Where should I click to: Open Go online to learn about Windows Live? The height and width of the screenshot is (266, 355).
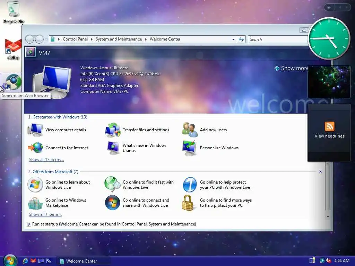pyautogui.click(x=59, y=185)
